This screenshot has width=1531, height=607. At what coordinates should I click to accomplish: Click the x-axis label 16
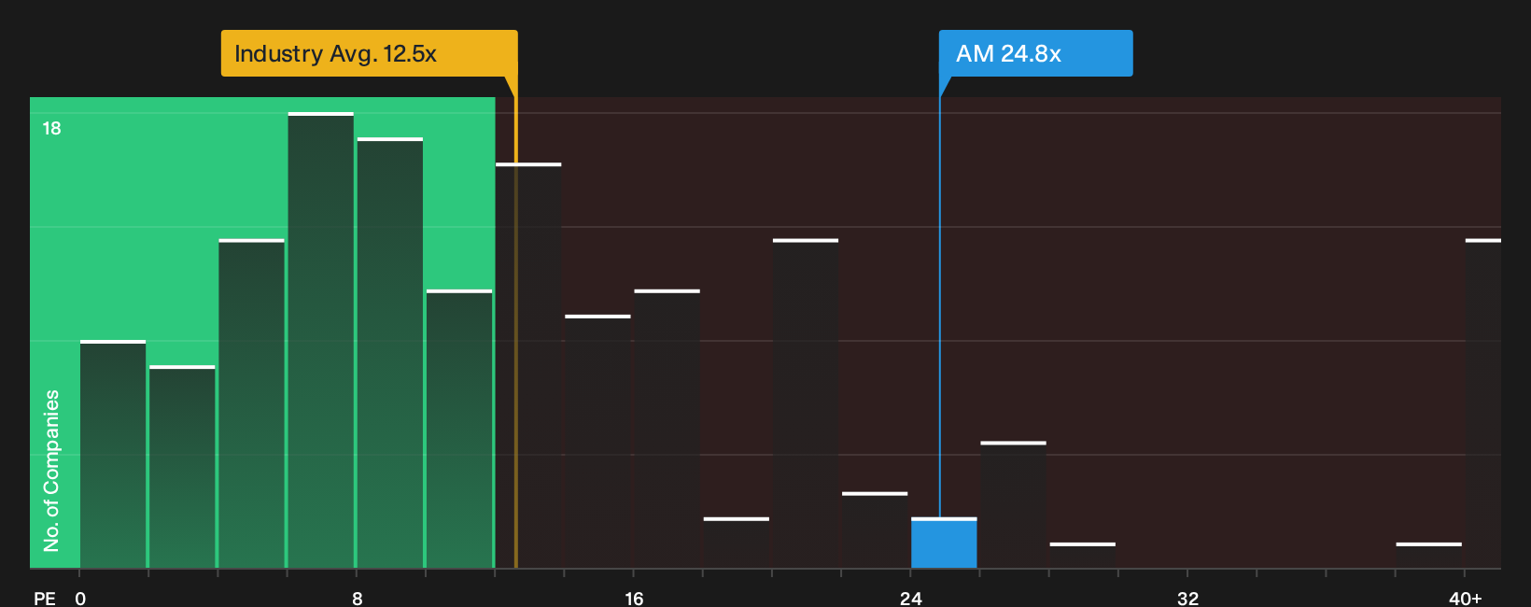click(634, 598)
